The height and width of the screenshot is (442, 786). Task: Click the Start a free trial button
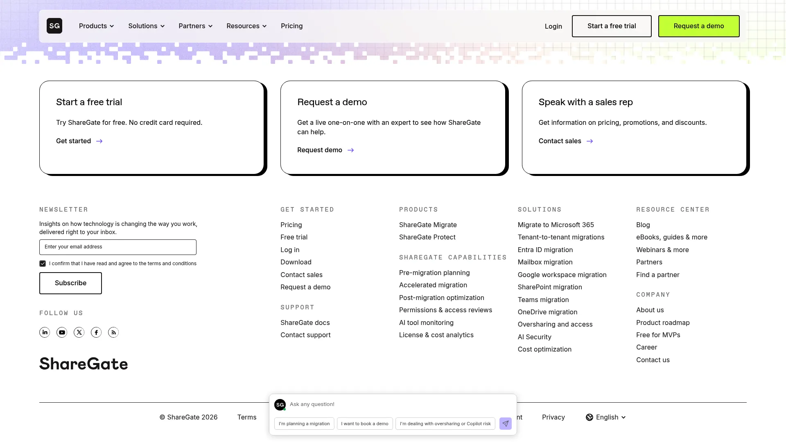612,26
